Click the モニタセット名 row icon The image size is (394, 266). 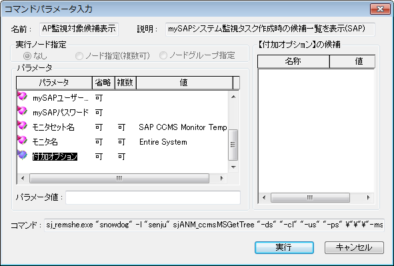coord(23,125)
